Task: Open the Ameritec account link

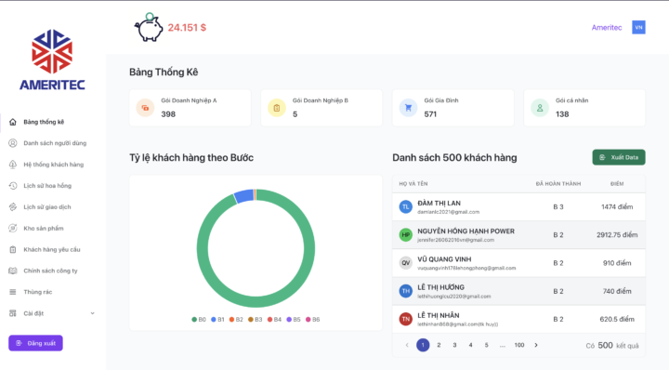Action: coord(606,28)
